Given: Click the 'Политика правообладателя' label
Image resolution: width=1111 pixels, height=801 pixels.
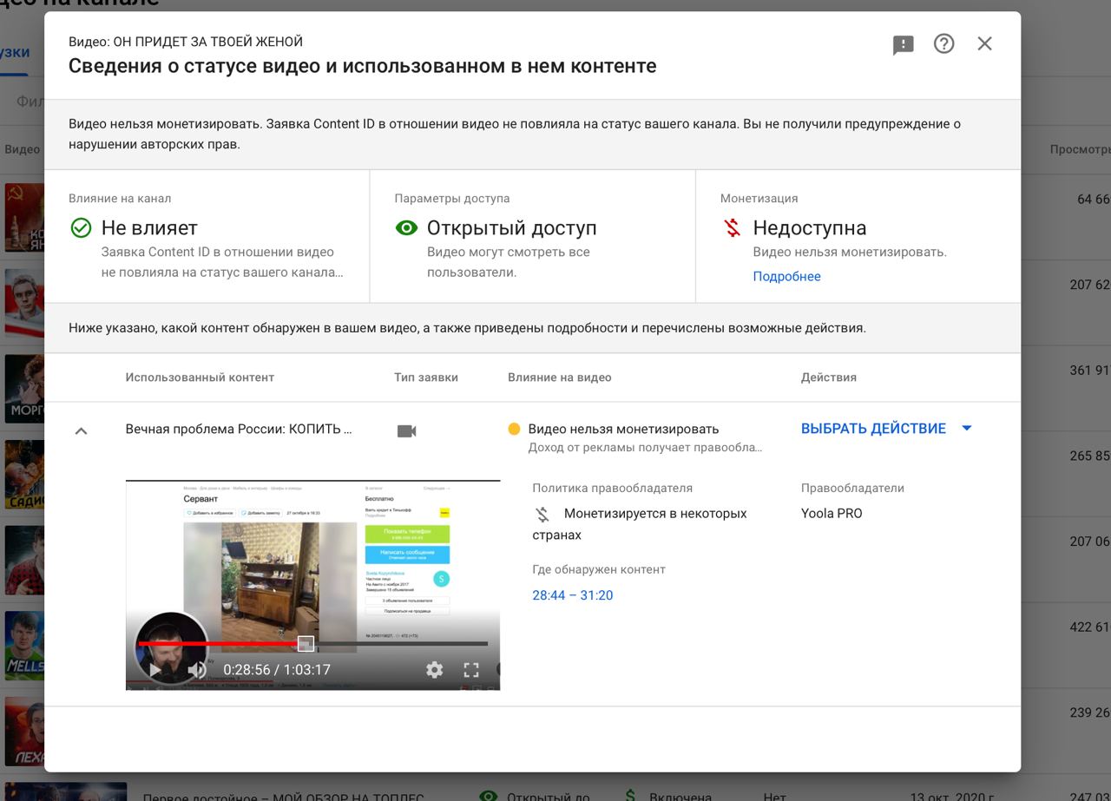Looking at the screenshot, I should (613, 488).
